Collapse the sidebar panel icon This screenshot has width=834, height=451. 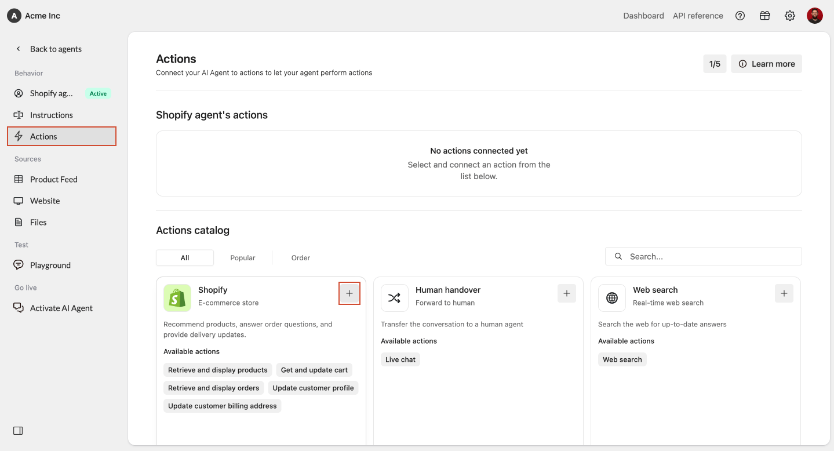pyautogui.click(x=18, y=431)
